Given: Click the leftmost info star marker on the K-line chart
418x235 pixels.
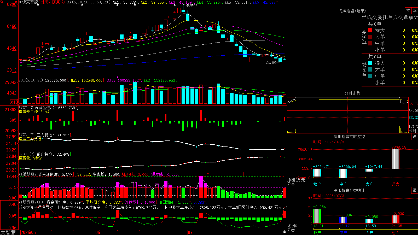Looking at the screenshot, I should (38, 5).
